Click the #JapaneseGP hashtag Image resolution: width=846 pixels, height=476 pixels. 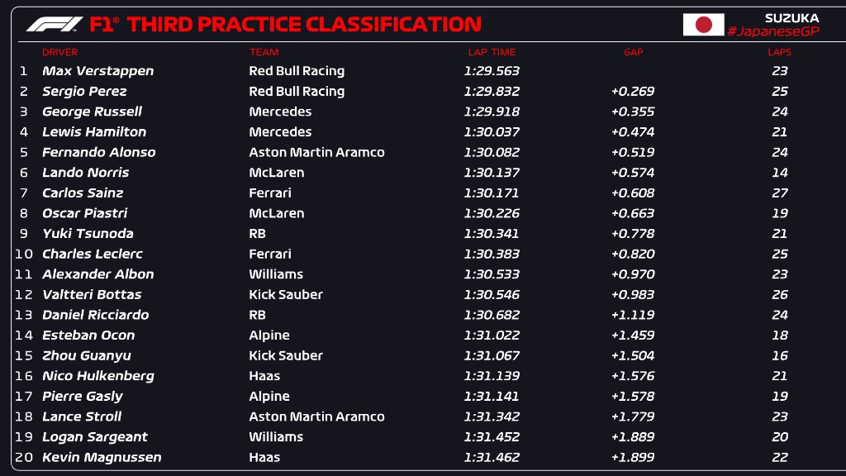coord(772,31)
